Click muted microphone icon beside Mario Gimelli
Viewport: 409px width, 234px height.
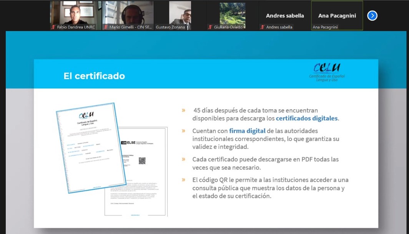pyautogui.click(x=106, y=27)
